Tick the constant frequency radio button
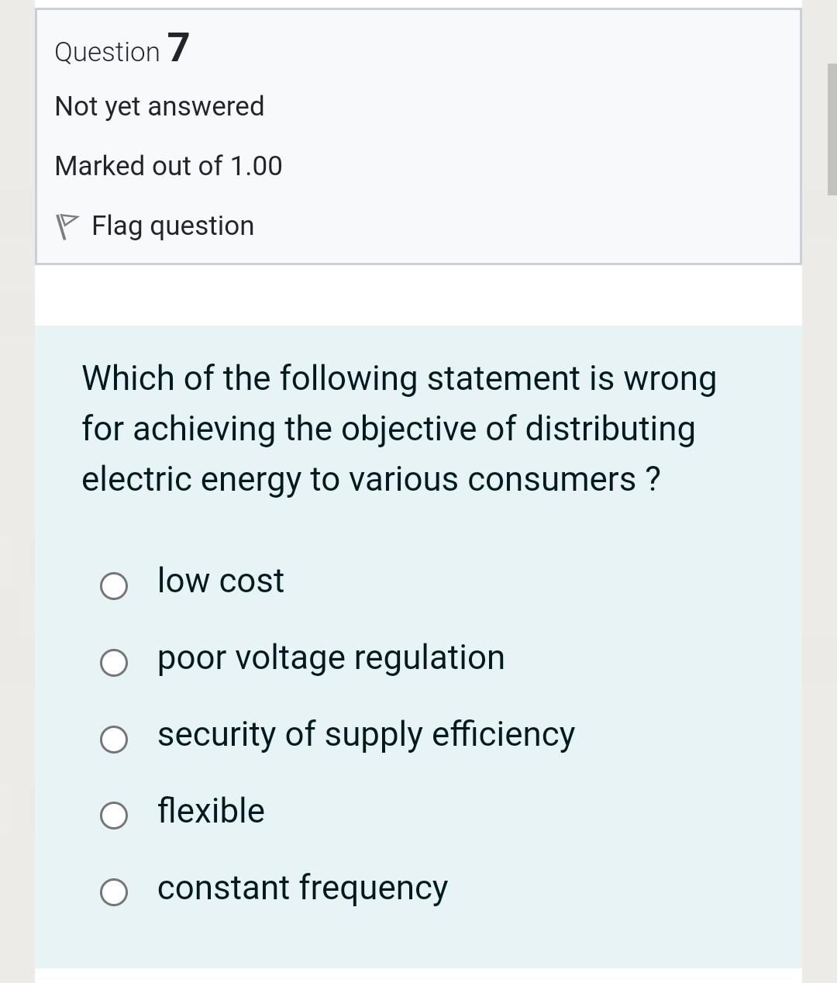 pyautogui.click(x=114, y=892)
